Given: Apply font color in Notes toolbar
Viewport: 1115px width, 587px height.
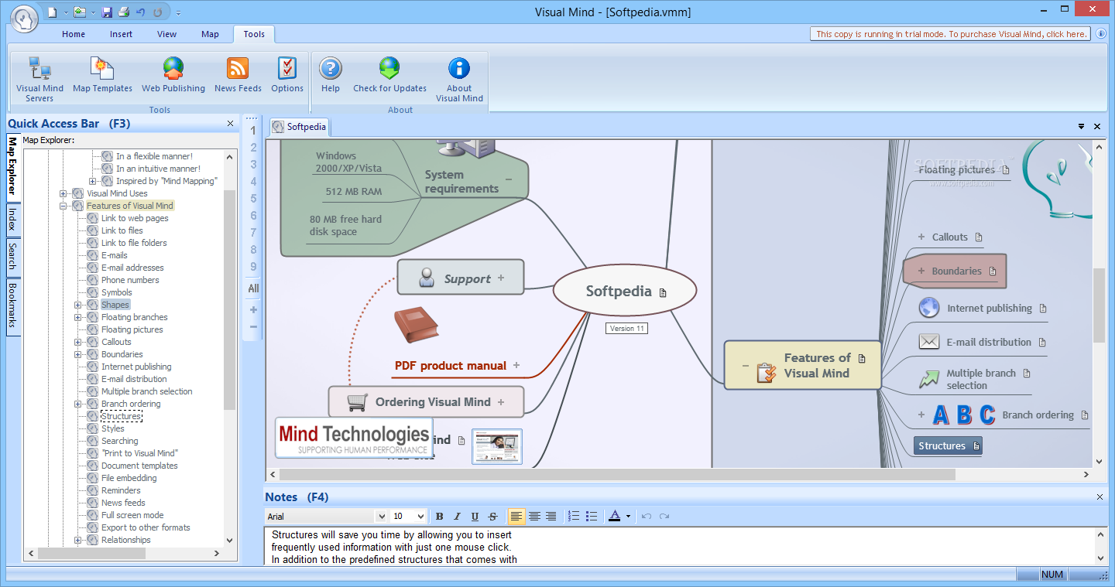Looking at the screenshot, I should click(615, 516).
